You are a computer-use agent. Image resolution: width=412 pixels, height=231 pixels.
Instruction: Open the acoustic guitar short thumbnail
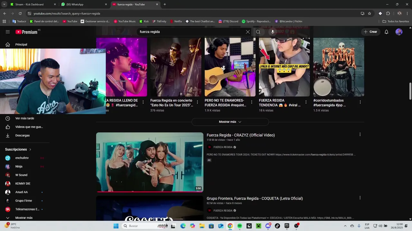(x=230, y=67)
